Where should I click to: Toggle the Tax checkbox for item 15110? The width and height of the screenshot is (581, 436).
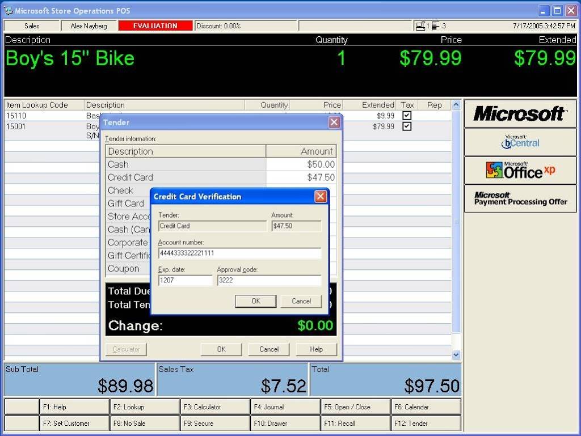407,116
